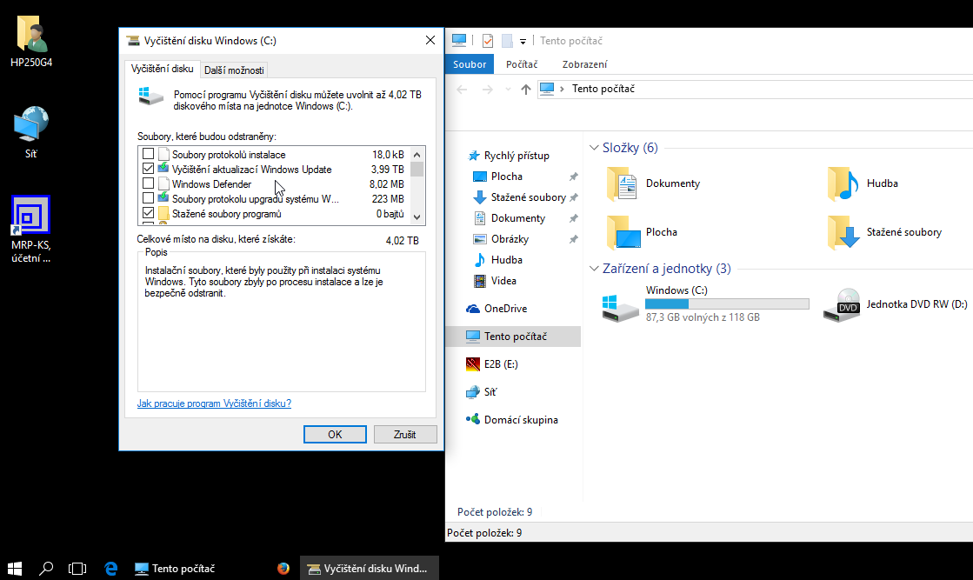Select the Hudba folder in content pane
Viewport: 973px width, 580px height.
coord(863,183)
